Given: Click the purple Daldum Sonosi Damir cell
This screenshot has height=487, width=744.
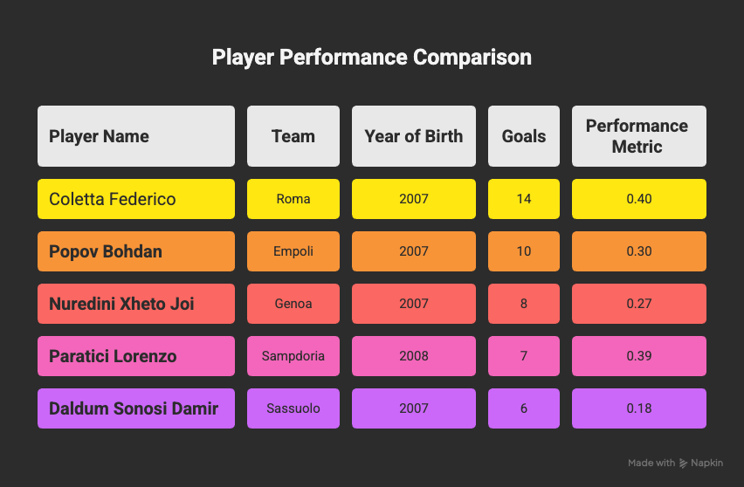Looking at the screenshot, I should click(x=136, y=408).
